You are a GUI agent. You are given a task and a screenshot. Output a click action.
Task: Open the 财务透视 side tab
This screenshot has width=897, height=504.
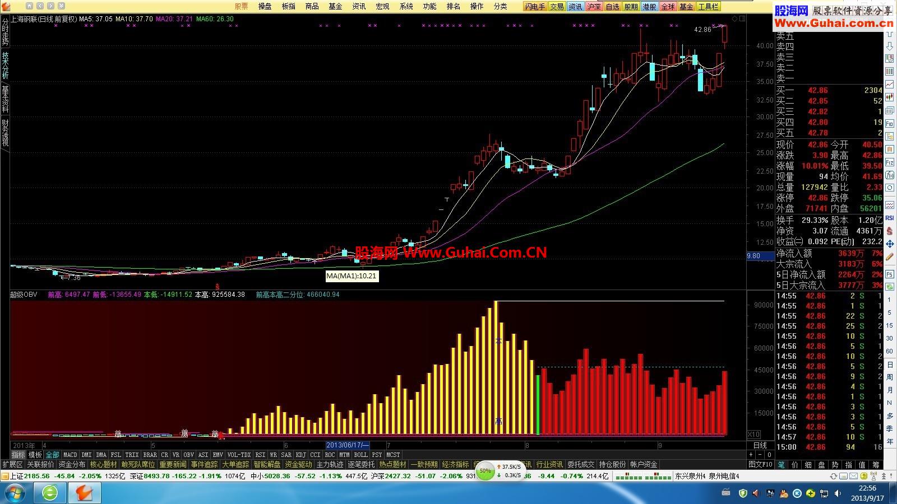5,133
